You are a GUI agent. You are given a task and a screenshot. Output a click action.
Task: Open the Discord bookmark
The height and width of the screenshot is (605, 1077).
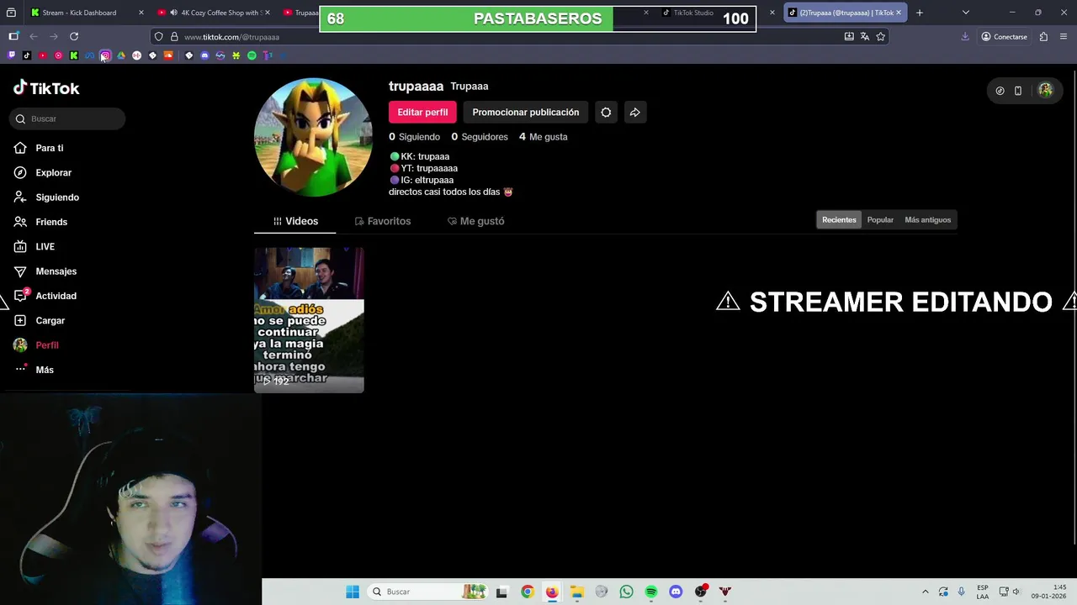click(204, 55)
